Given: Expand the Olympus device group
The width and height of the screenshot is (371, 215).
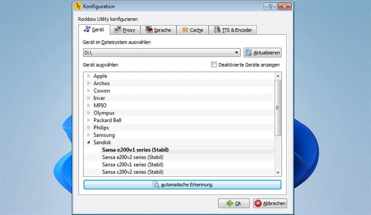Looking at the screenshot, I should click(x=88, y=113).
